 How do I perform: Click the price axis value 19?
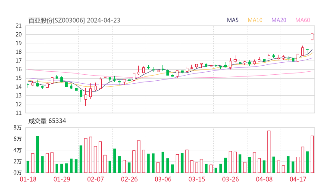19,43
